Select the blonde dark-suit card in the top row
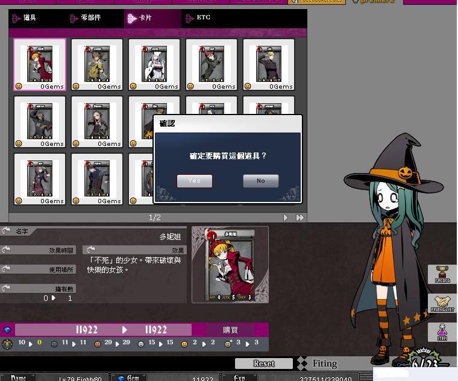 click(x=269, y=65)
